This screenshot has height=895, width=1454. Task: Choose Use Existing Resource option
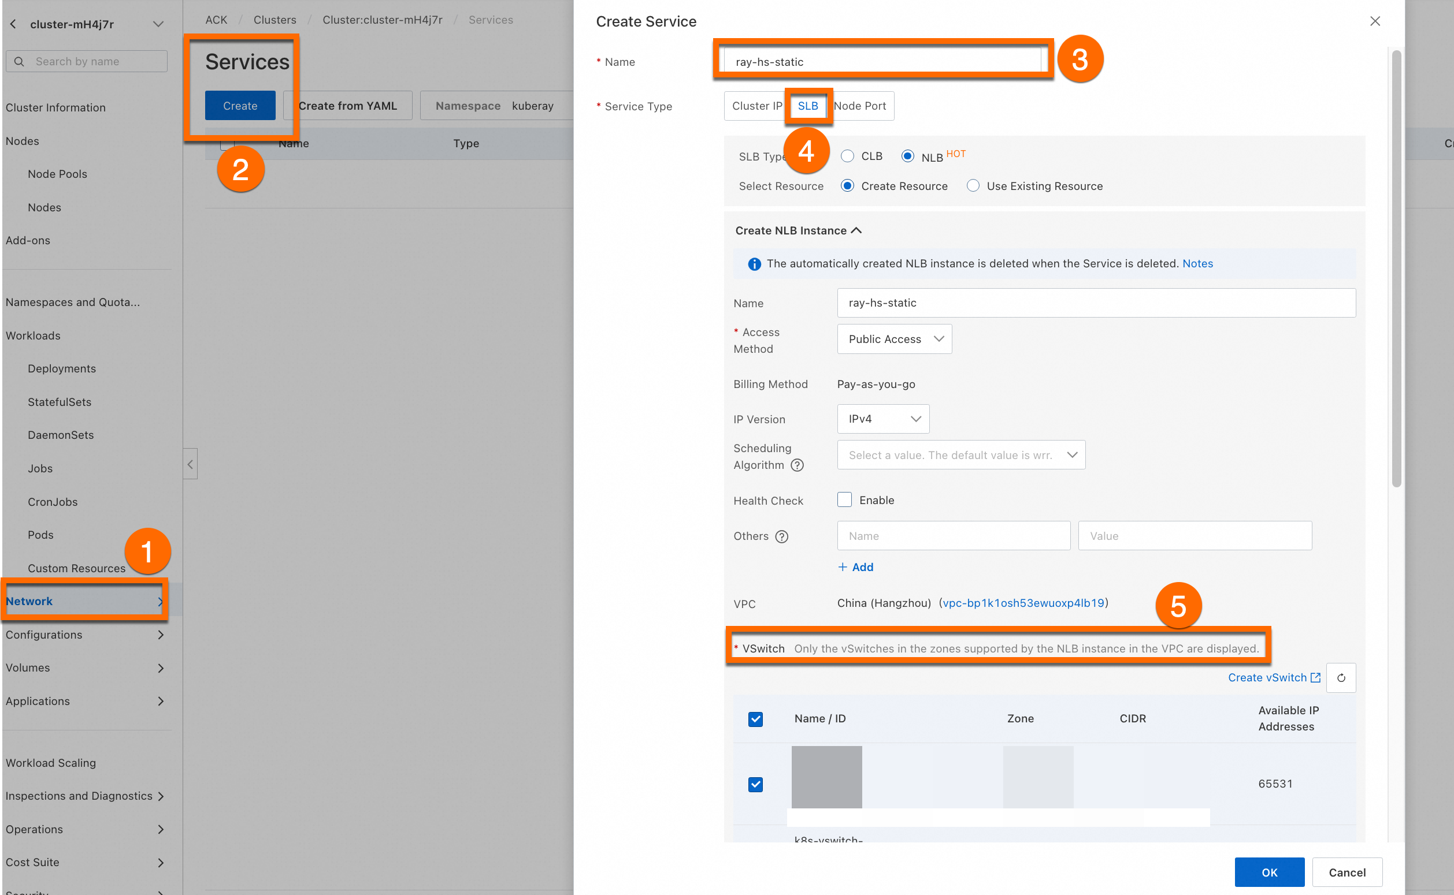click(973, 186)
